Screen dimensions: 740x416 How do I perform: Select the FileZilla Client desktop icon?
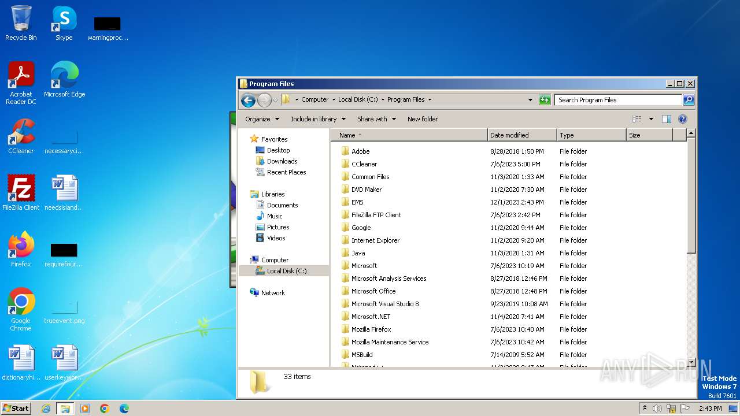[x=21, y=193]
